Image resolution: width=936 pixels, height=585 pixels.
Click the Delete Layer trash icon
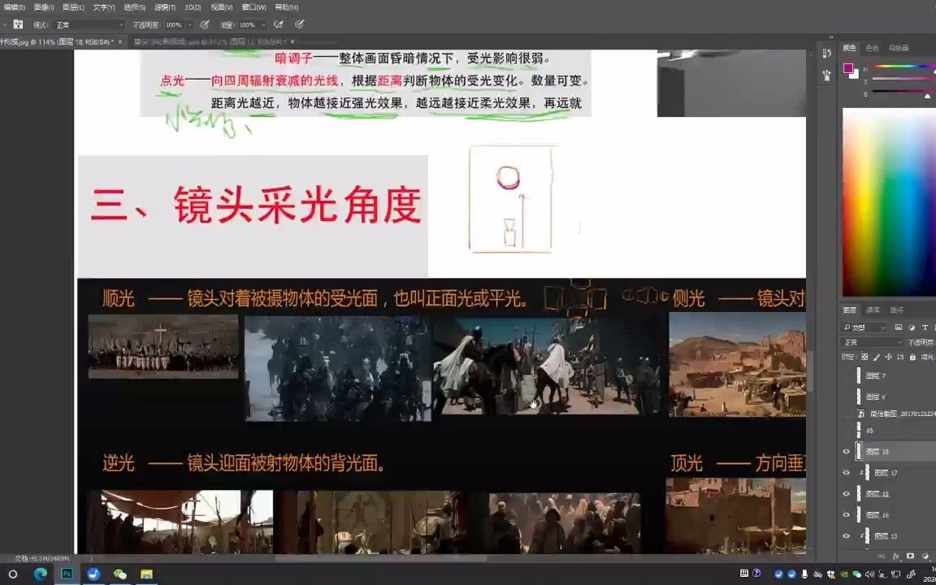(935, 556)
